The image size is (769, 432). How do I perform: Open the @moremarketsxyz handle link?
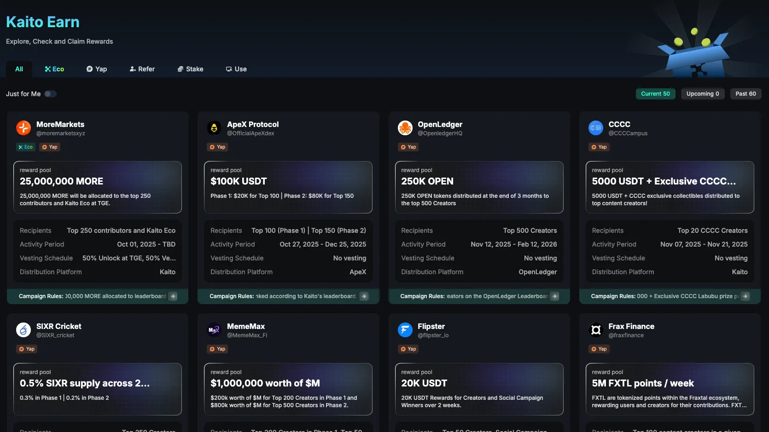pos(61,133)
